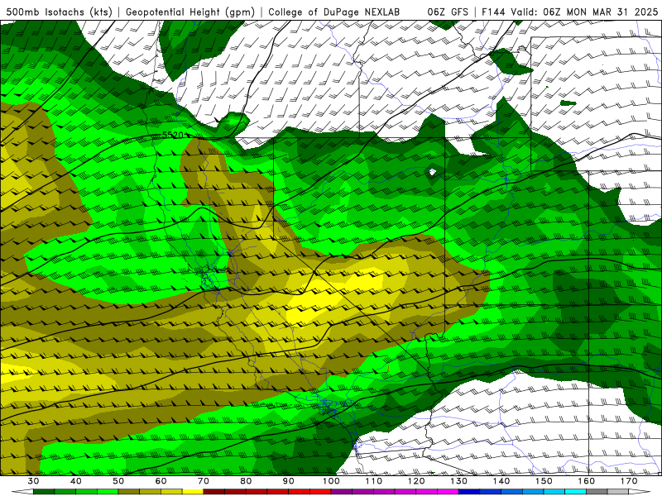The image size is (662, 496).
Task: Click the 'F144 Valid: 06Z MON MAR 31 2025' text
Action: 569,12
